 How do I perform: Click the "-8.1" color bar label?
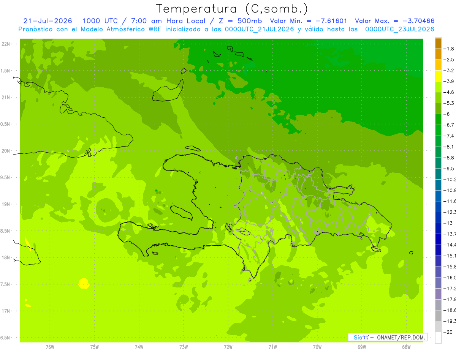click(x=449, y=147)
